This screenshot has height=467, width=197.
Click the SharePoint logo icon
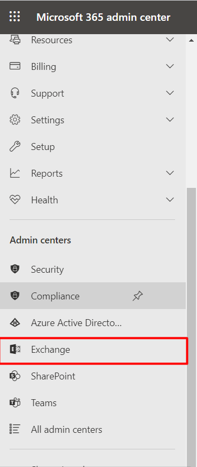[x=15, y=376]
